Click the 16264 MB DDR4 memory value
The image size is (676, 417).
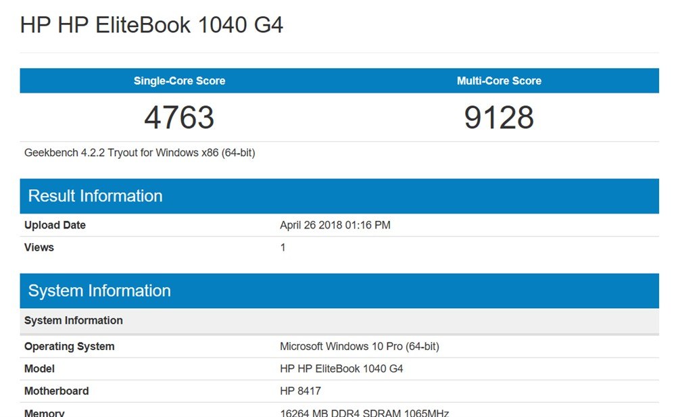tap(364, 412)
